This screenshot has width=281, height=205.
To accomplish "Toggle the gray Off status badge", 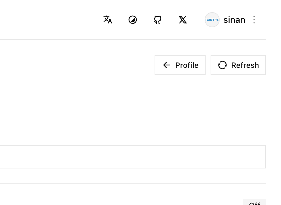I will [254, 202].
